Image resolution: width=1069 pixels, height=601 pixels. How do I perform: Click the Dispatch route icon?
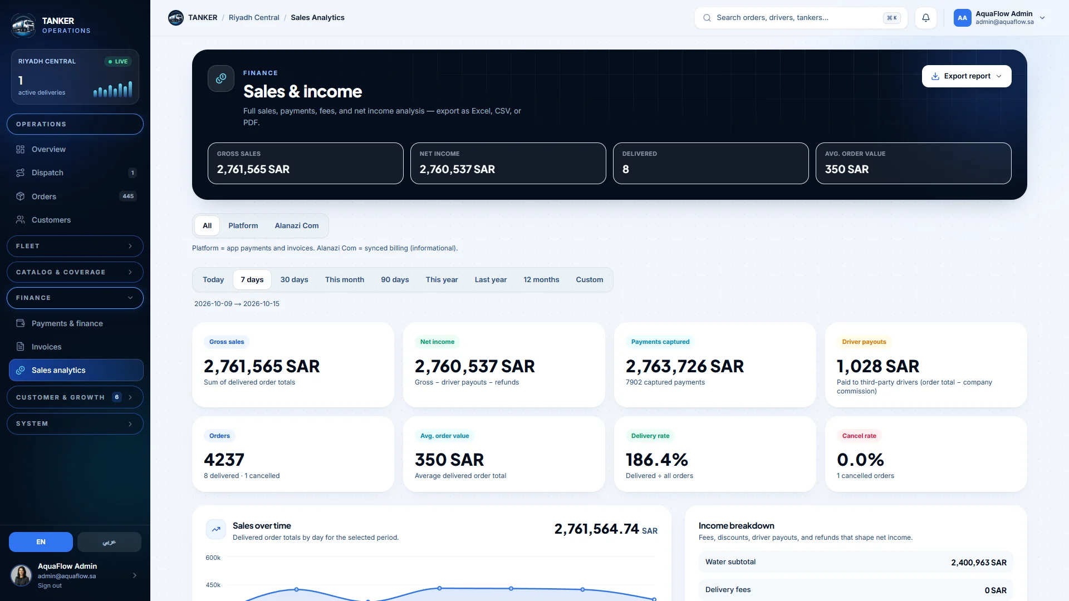click(21, 173)
